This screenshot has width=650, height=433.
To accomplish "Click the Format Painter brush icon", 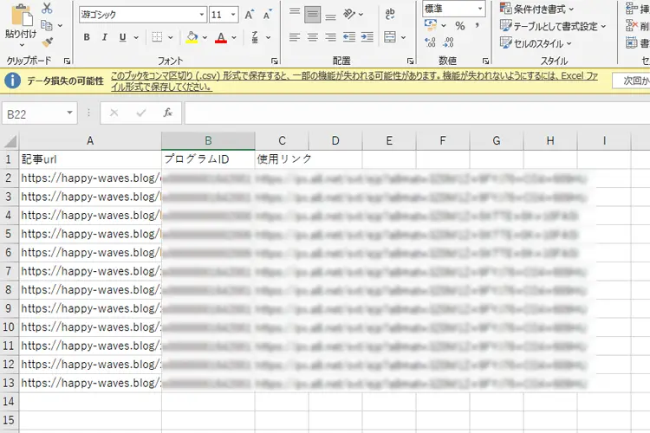I will [47, 42].
